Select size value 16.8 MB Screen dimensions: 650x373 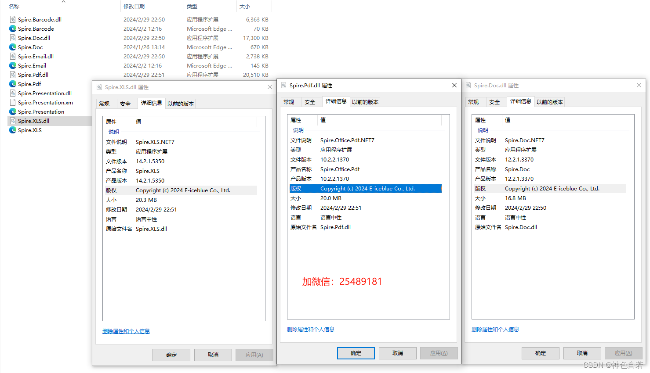tap(516, 198)
